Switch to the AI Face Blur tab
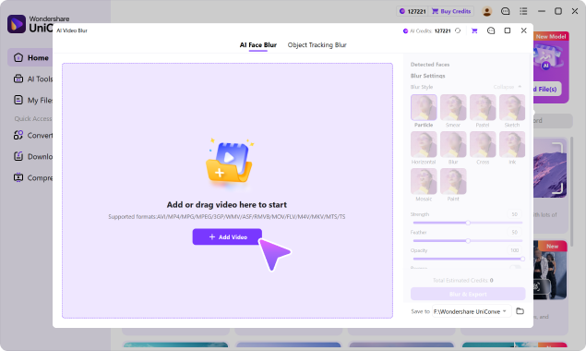 coord(257,45)
